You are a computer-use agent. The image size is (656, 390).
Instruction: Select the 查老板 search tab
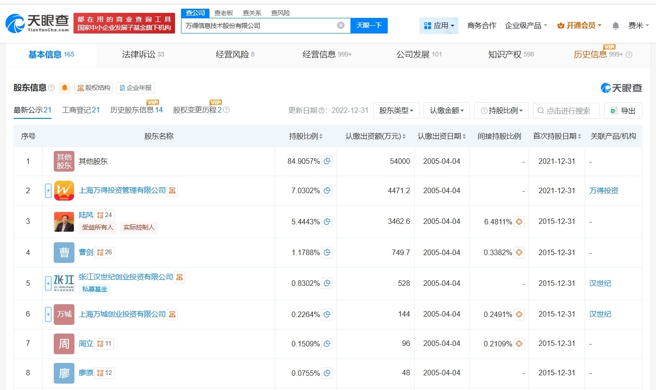224,12
